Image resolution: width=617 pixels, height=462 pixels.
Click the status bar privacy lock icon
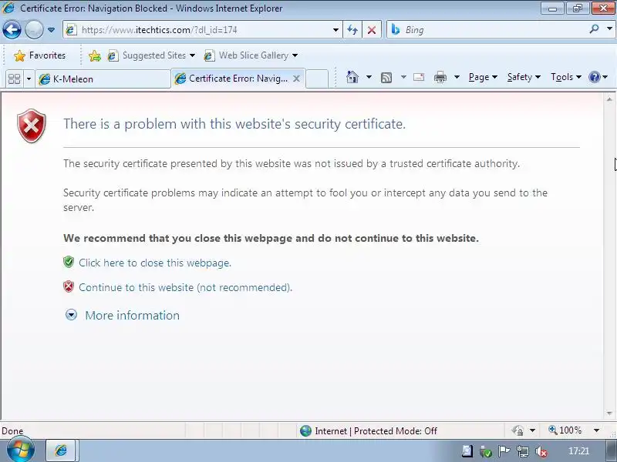click(x=518, y=430)
